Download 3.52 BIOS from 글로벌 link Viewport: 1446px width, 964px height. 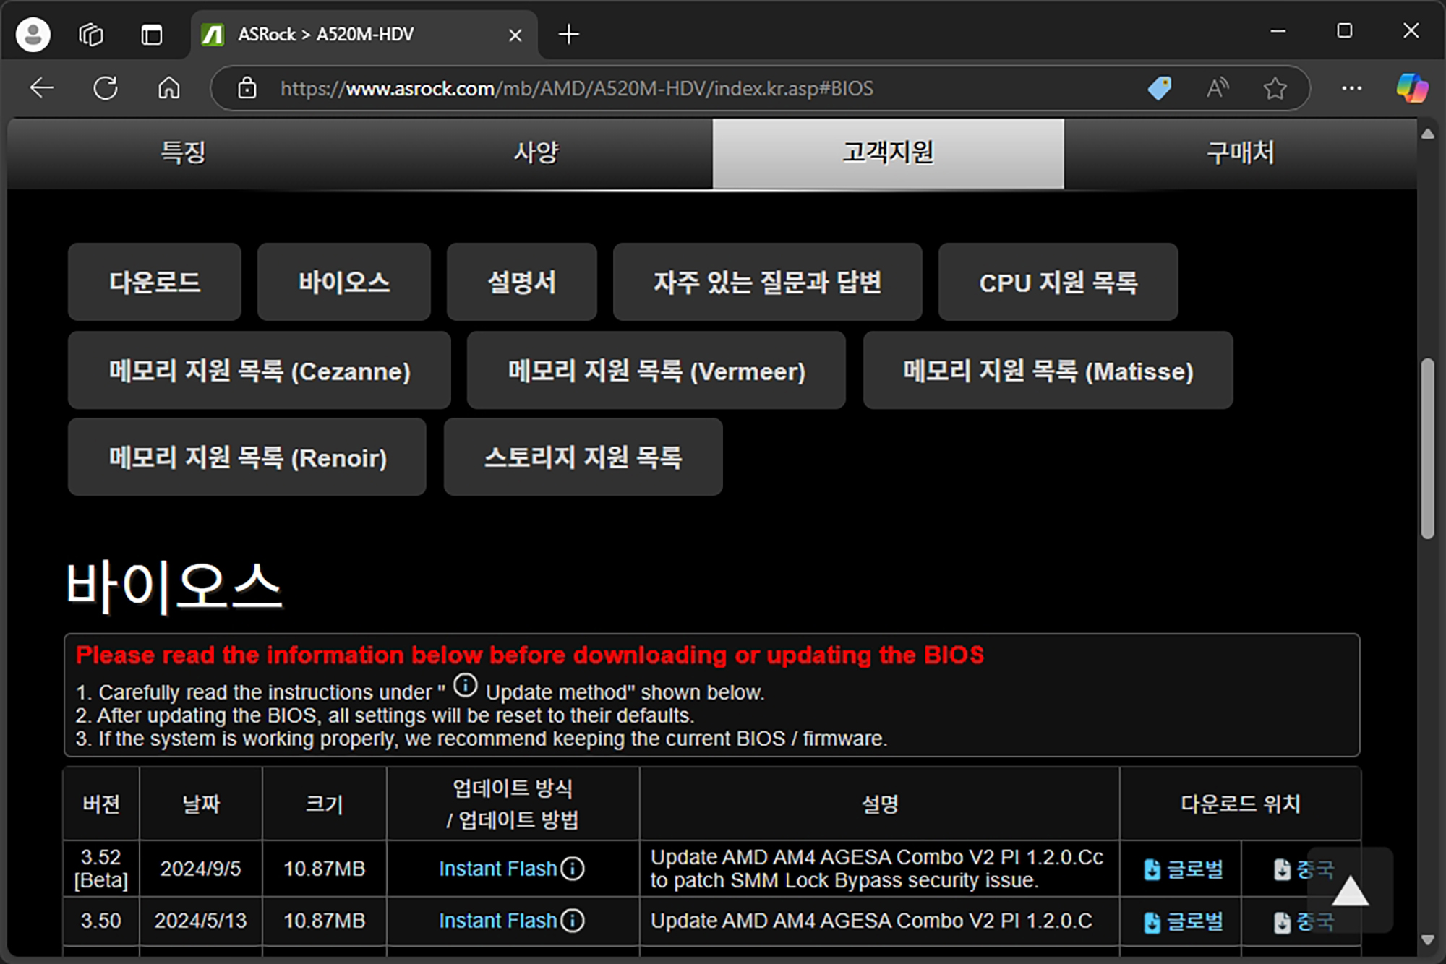[1183, 869]
